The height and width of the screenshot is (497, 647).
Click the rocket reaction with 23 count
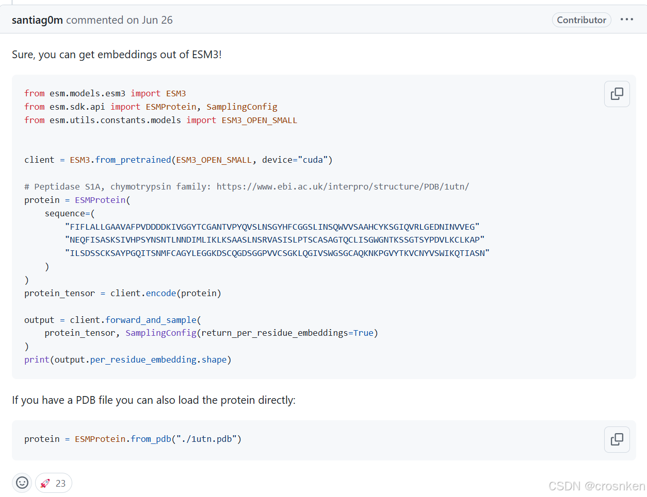point(54,483)
